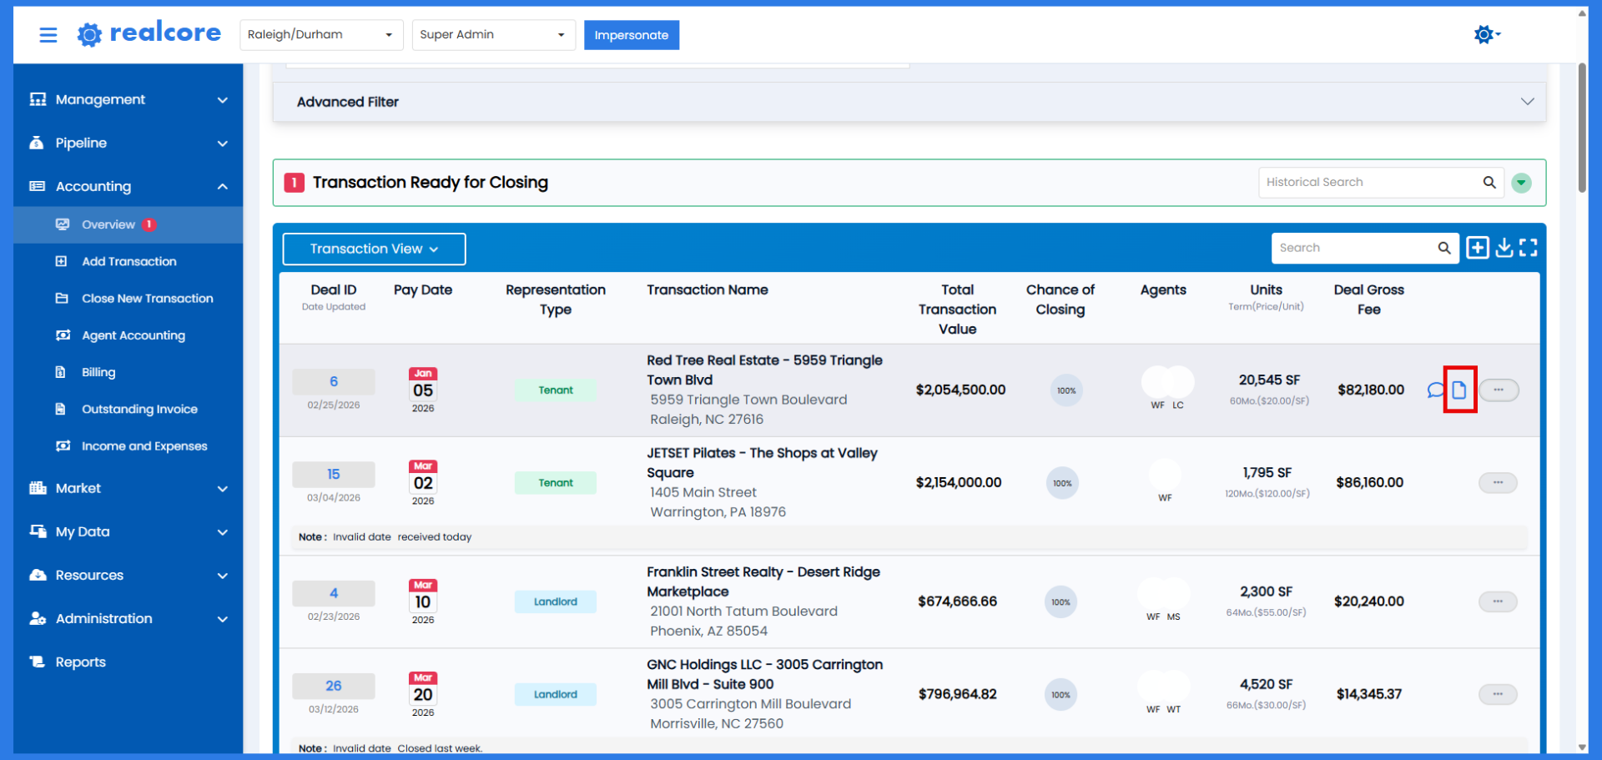Click the Historical Search magnifier icon
This screenshot has width=1602, height=760.
[1489, 182]
